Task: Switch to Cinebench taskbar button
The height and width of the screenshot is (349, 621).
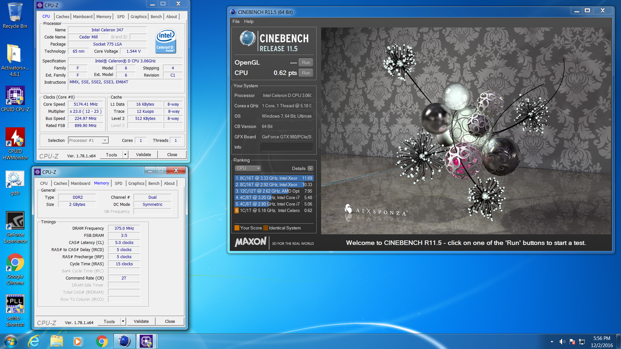Action: pos(125,341)
